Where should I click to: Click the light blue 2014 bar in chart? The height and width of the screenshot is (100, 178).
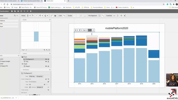coord(80,70)
